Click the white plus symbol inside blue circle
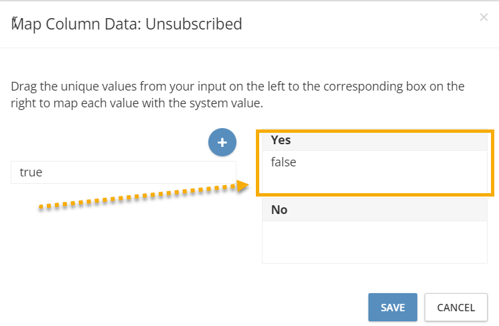Screen dimensions: 499x326 [x=222, y=142]
